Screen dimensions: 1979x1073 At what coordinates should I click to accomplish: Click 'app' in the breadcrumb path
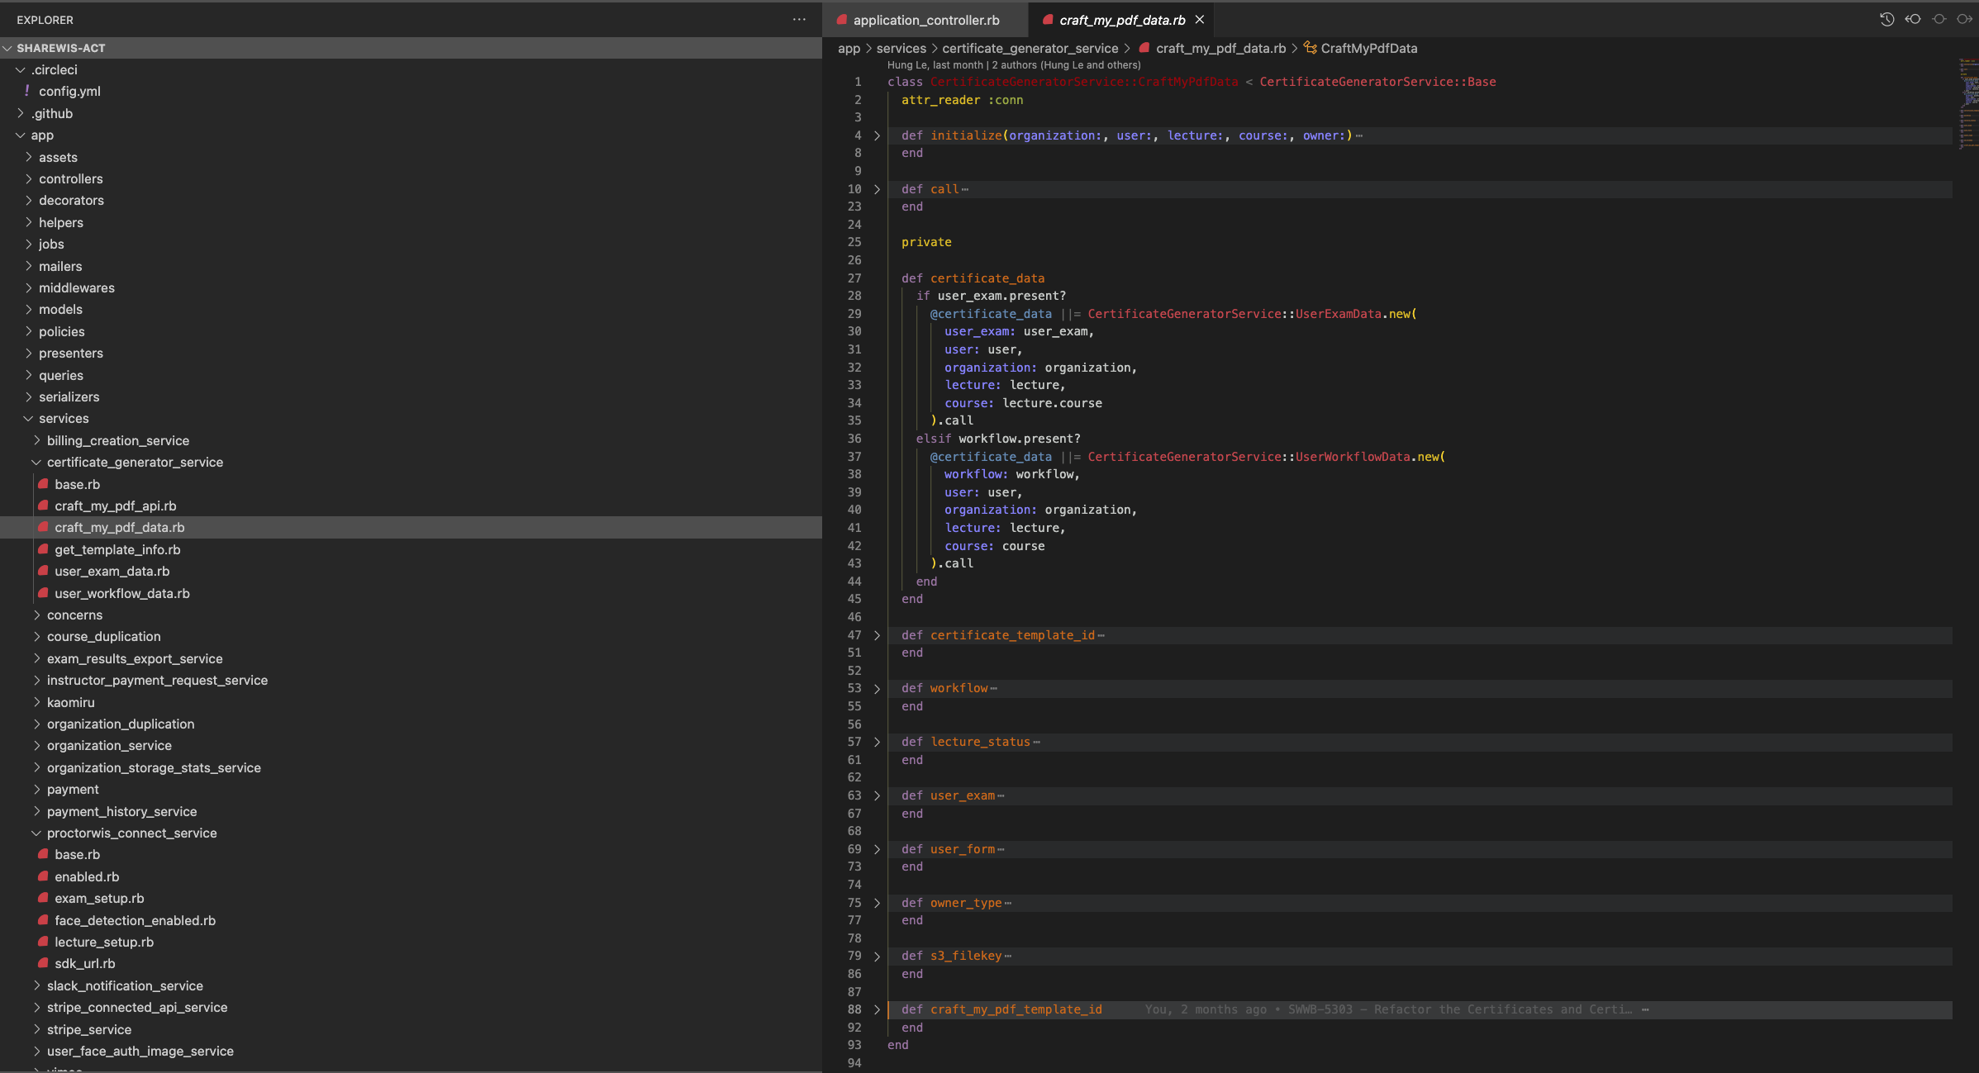coord(849,48)
